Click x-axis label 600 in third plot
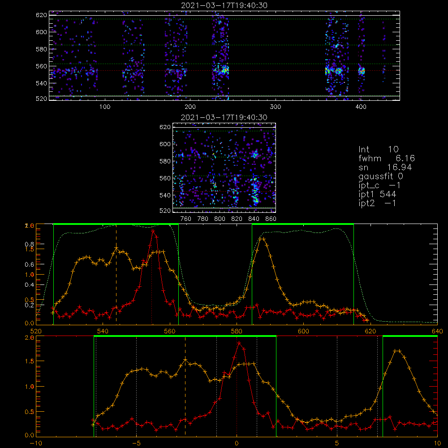The width and height of the screenshot is (448, 448). 303,331
